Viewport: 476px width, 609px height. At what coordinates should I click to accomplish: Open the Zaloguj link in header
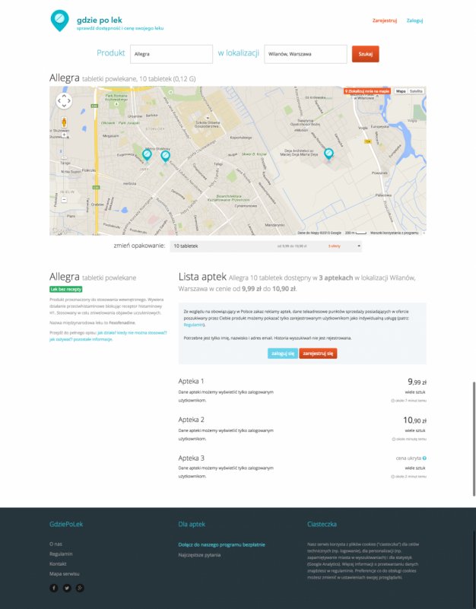(414, 21)
